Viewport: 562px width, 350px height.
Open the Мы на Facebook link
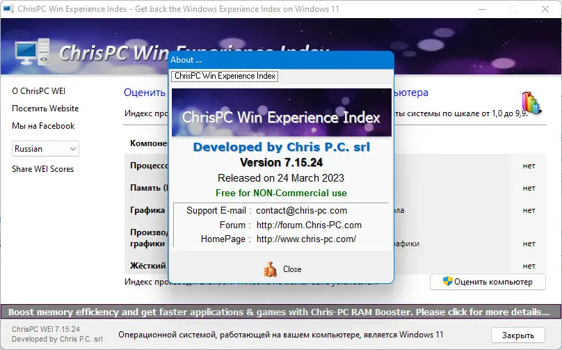point(43,126)
